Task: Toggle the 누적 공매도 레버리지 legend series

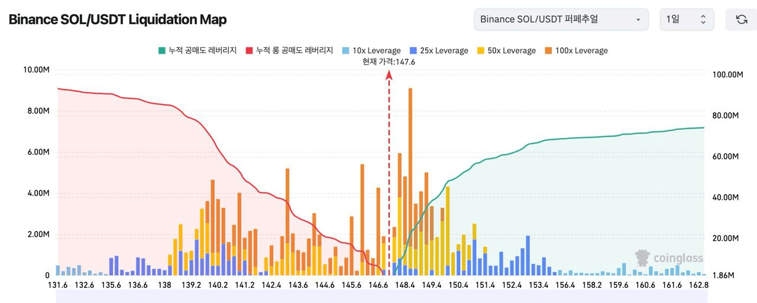Action: tap(197, 51)
